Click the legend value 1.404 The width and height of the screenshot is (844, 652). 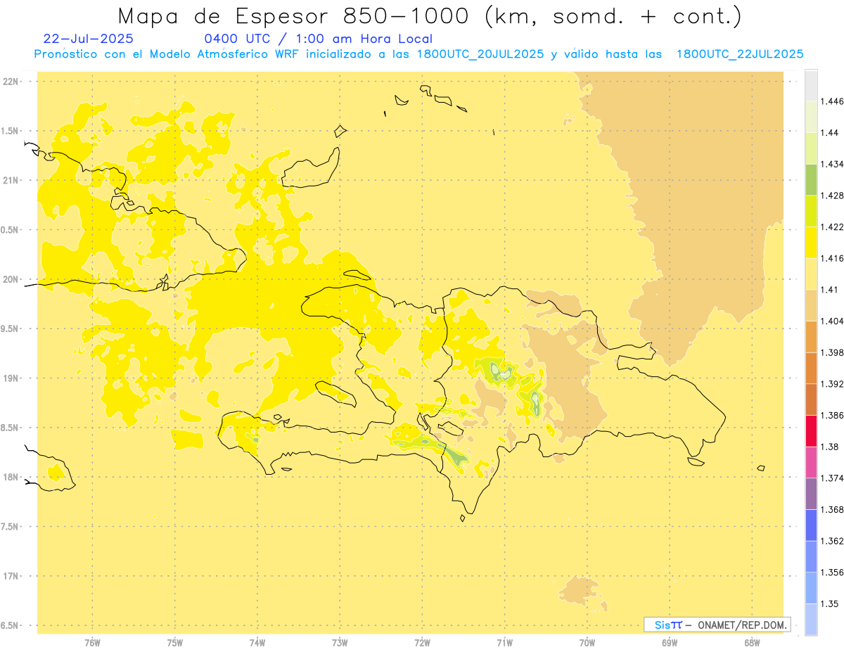pyautogui.click(x=832, y=321)
